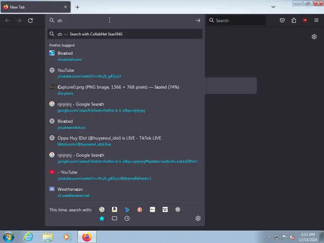Open the Firefox hamburger menu
Image resolution: width=324 pixels, height=243 pixels.
click(x=316, y=20)
